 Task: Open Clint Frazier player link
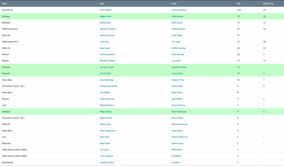[x=106, y=73]
